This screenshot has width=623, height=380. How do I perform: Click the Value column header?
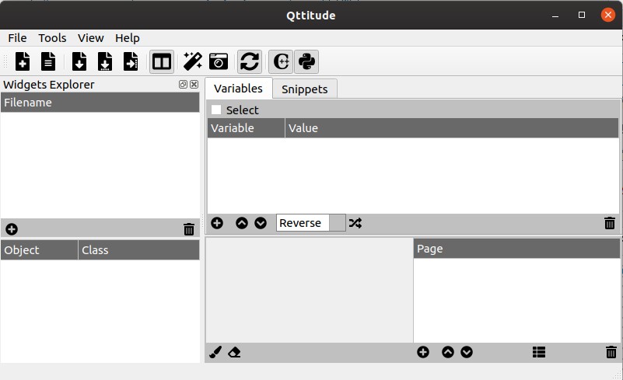[x=452, y=128]
